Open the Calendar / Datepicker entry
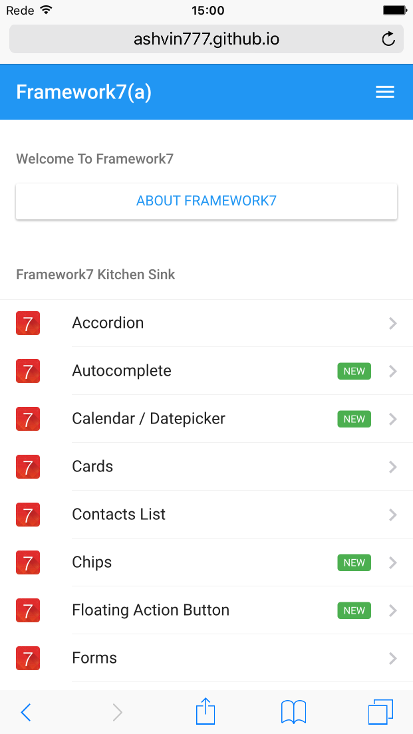 click(x=206, y=419)
